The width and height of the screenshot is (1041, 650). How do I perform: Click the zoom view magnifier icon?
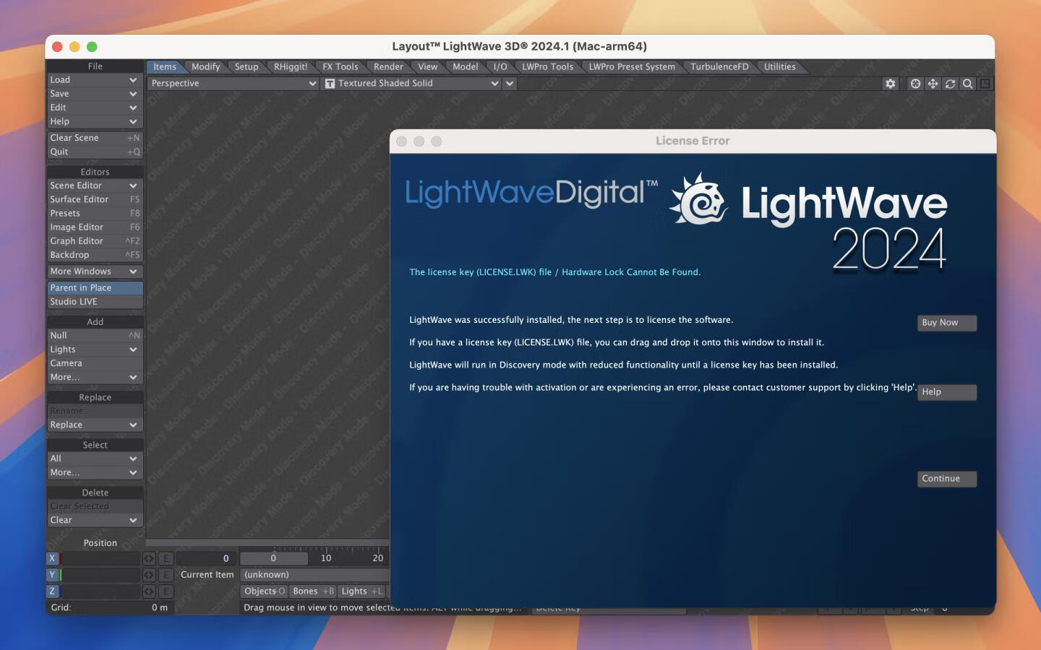(x=967, y=84)
